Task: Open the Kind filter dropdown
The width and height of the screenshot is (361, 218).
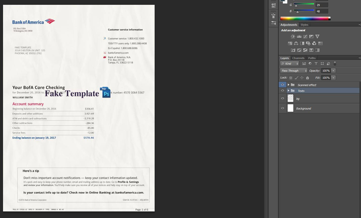Action: (290, 64)
